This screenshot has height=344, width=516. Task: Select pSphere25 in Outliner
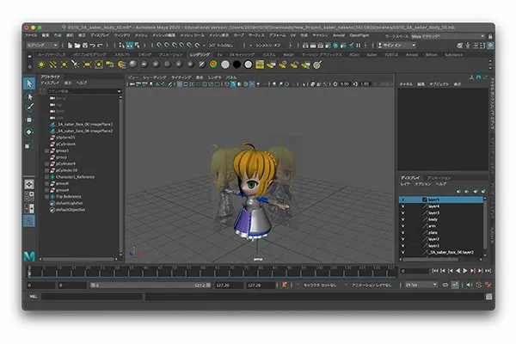point(65,138)
